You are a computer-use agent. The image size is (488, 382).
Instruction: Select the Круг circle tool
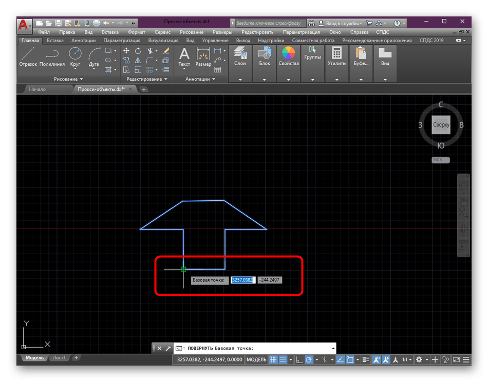click(75, 56)
